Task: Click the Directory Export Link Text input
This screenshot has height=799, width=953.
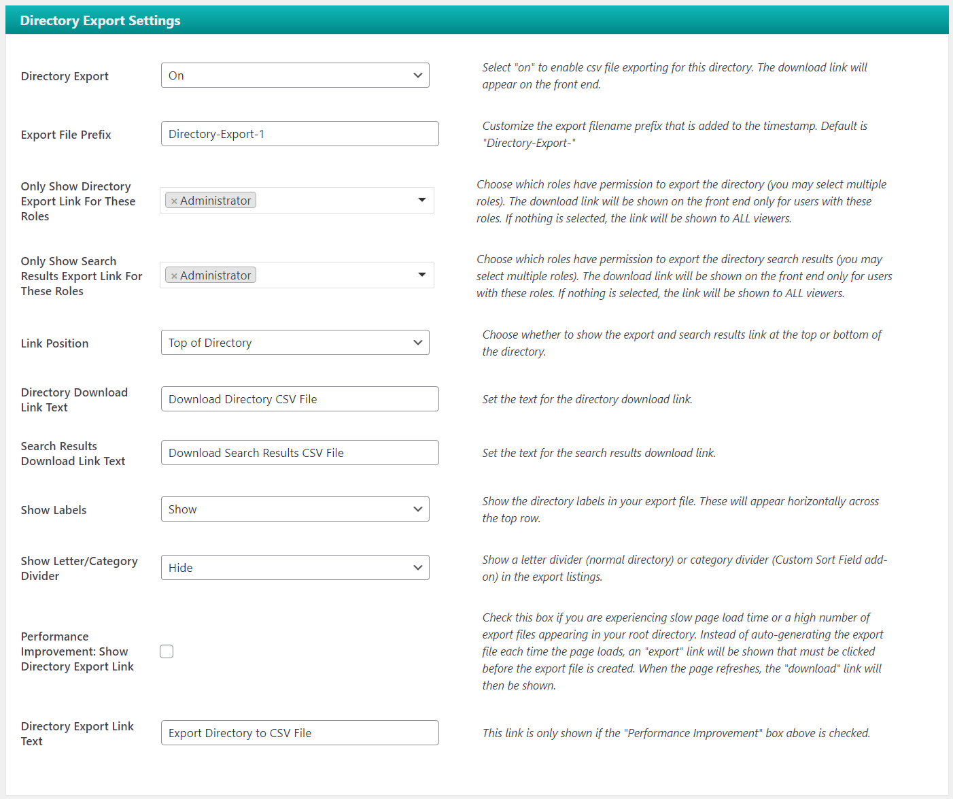Action: 300,733
